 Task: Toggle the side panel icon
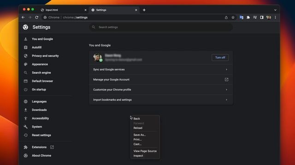262,17
